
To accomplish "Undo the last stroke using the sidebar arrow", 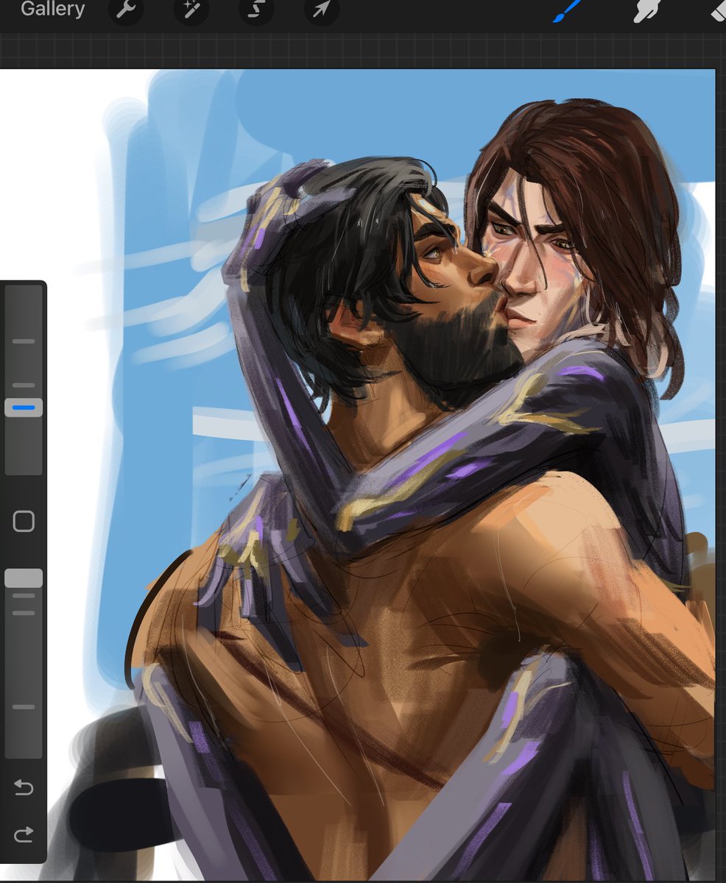I will (24, 788).
